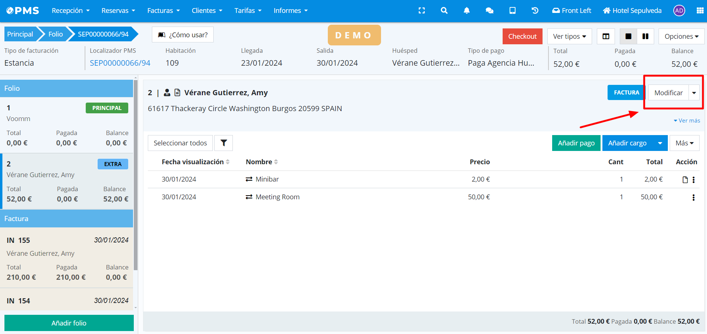Open the arrow next to Modificar
The image size is (707, 334).
[694, 93]
